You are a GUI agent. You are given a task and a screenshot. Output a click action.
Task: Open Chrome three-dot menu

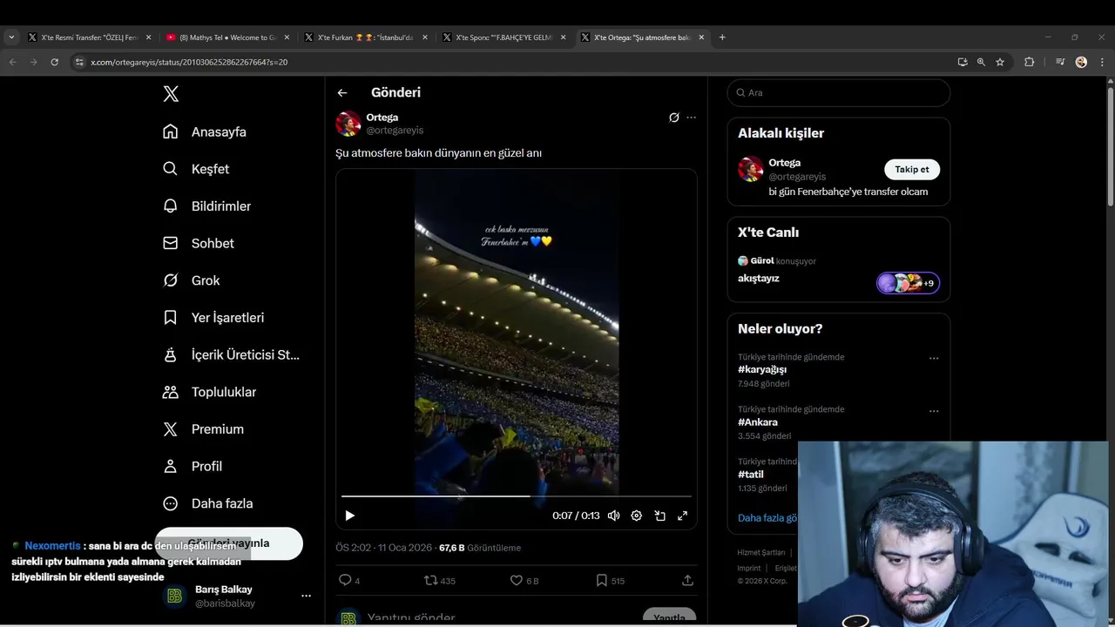tap(1102, 62)
